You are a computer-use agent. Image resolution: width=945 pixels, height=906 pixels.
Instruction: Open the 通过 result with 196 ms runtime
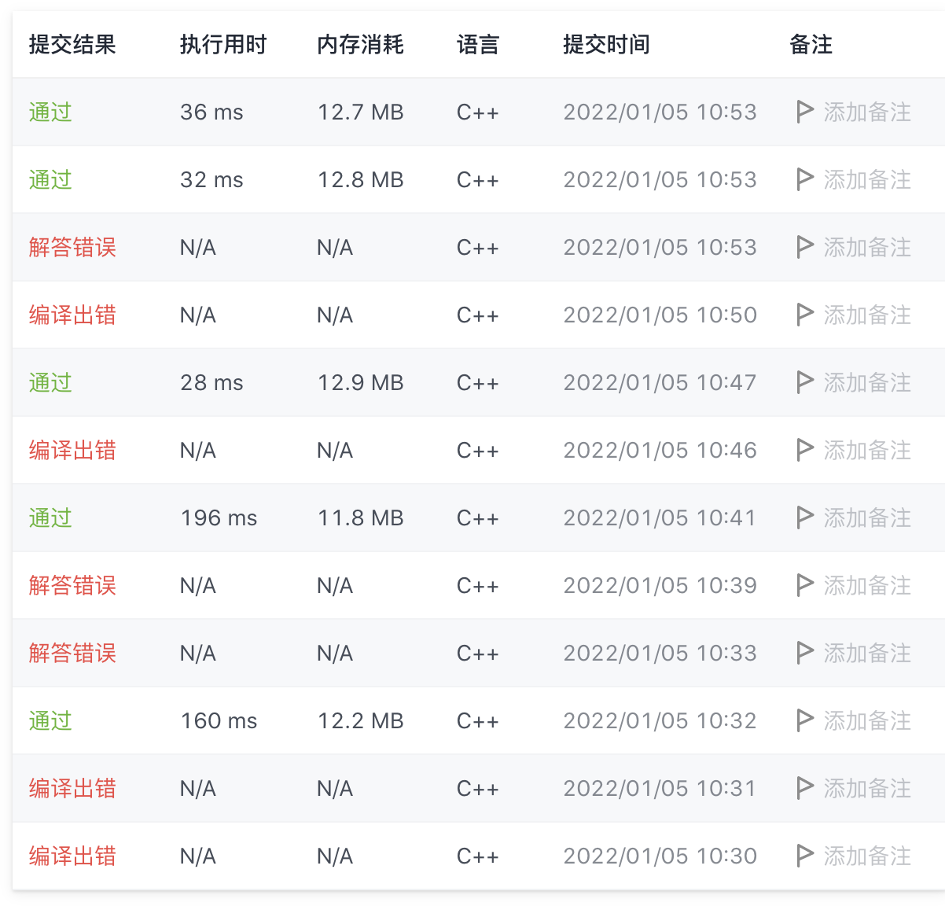coord(50,518)
